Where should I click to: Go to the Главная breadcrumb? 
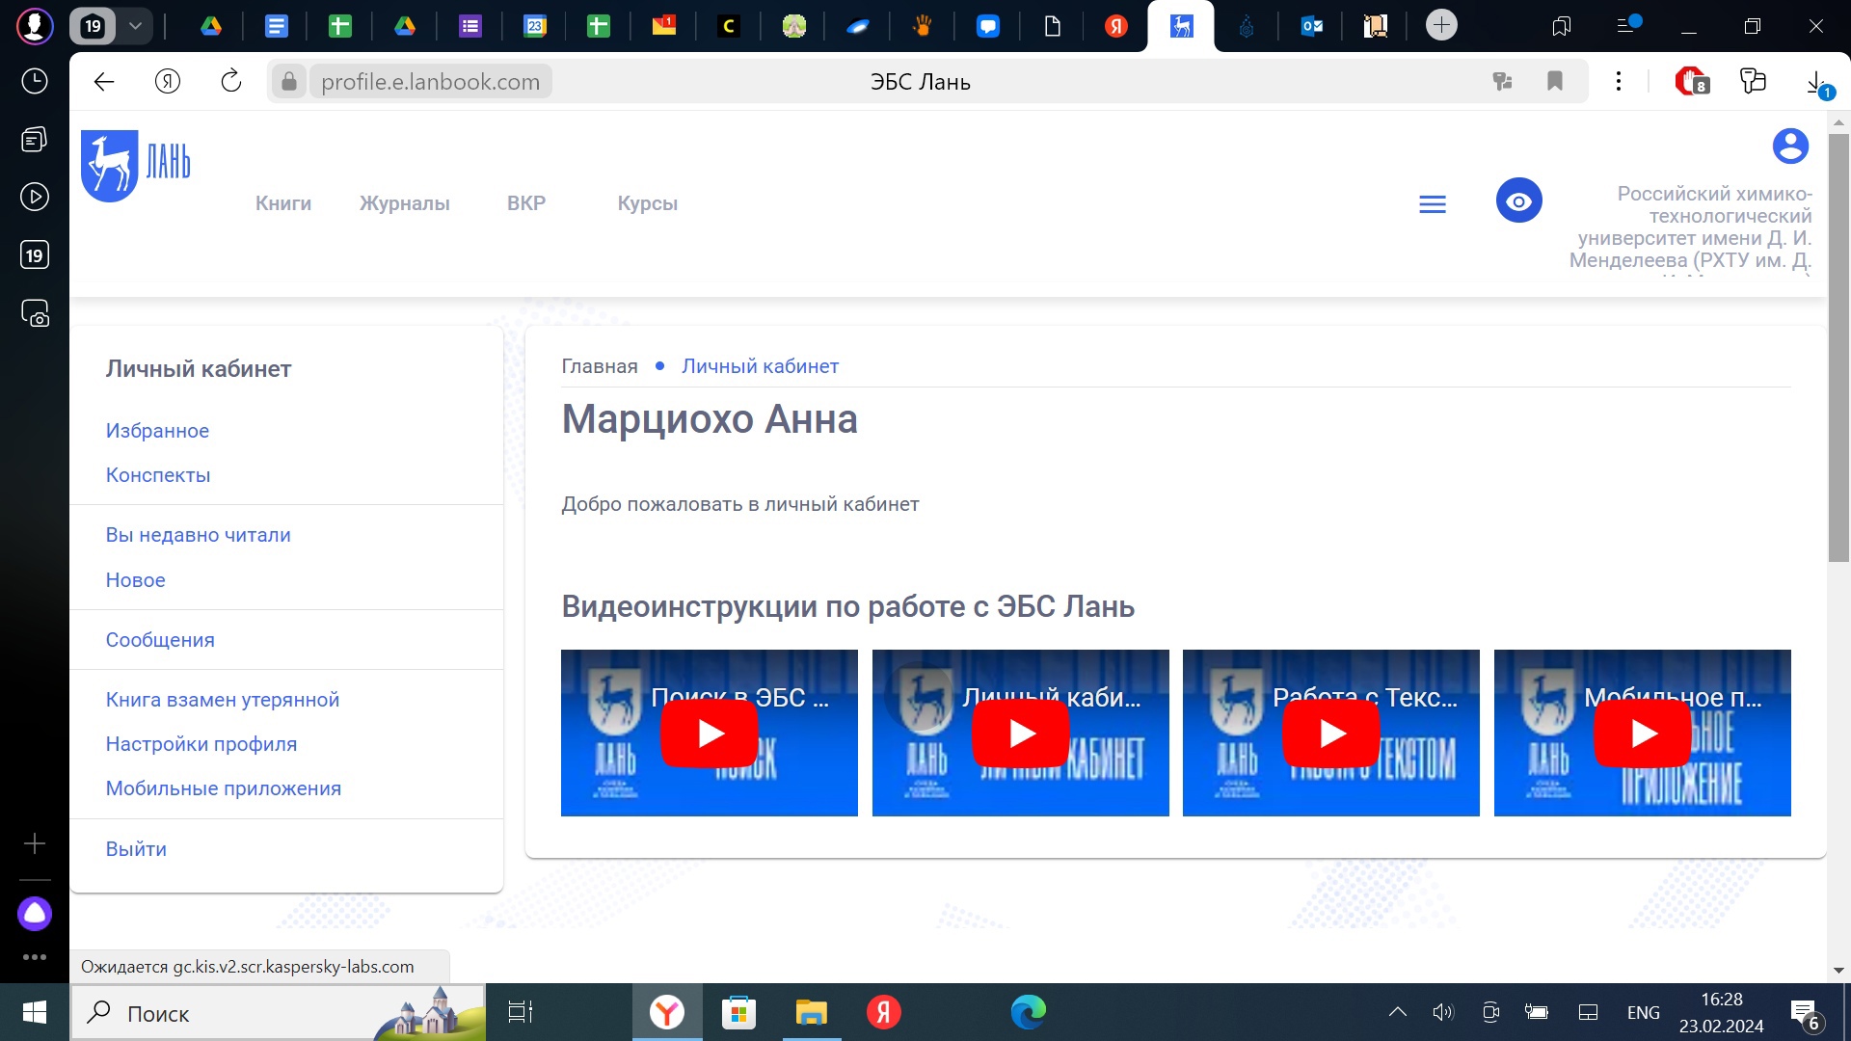tap(600, 366)
